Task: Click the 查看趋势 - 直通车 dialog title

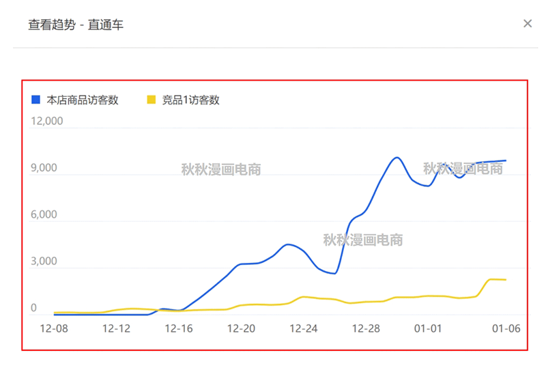Action: click(75, 25)
